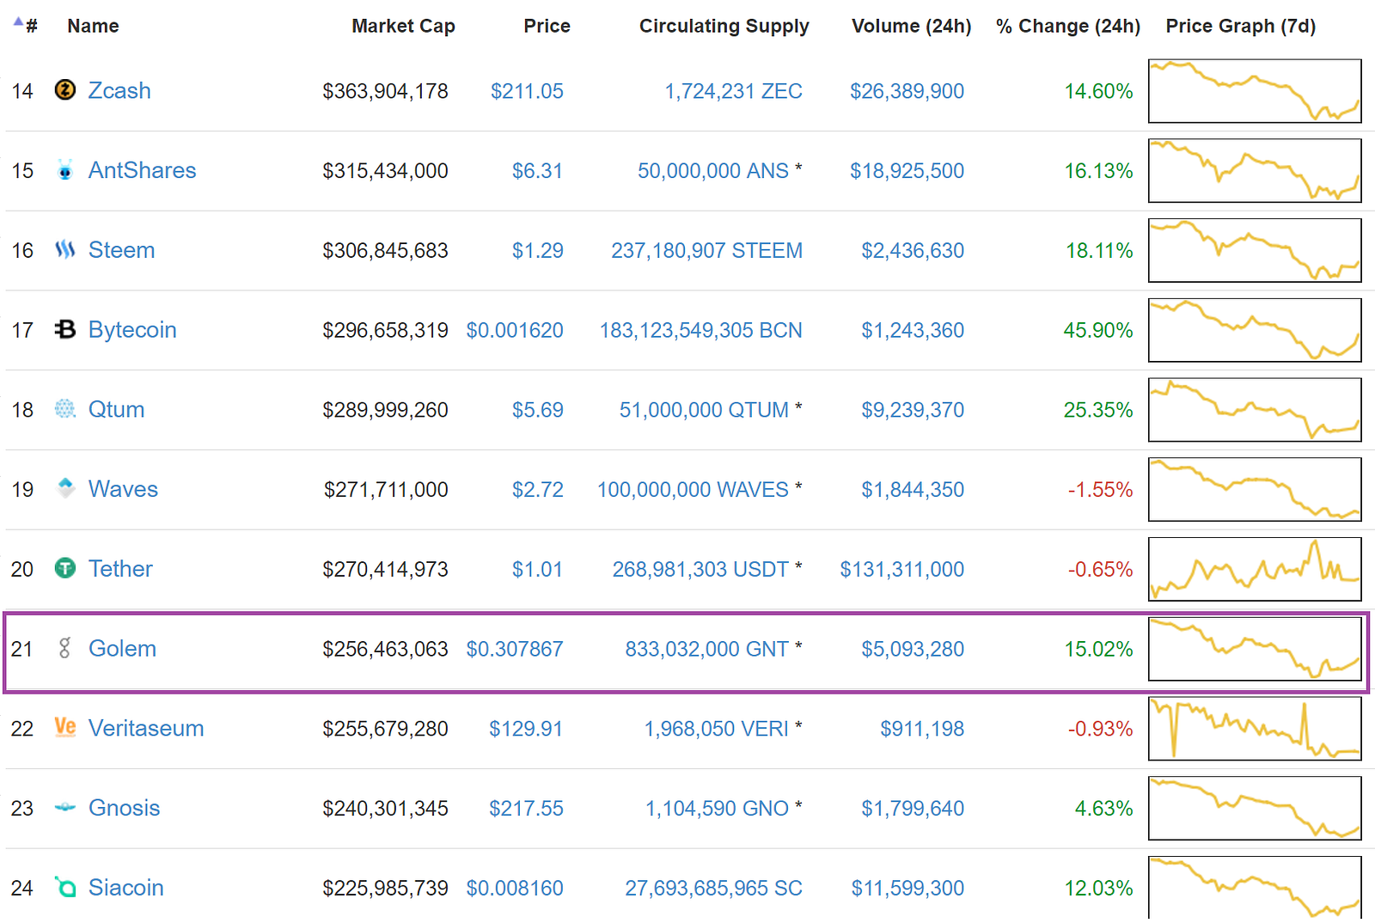
Task: Open the Waves coin page link
Action: pyautogui.click(x=123, y=489)
